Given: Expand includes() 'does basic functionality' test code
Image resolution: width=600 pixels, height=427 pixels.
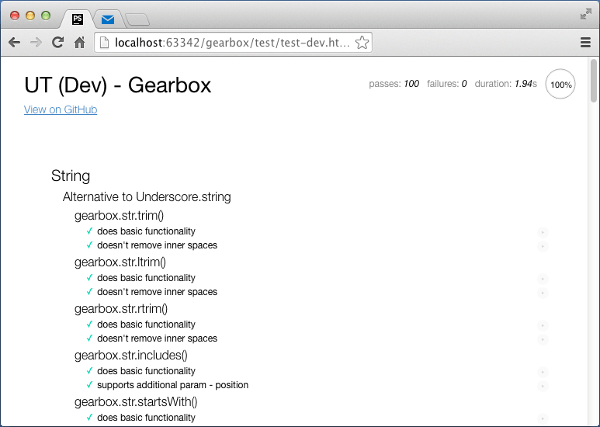Looking at the screenshot, I should click(146, 371).
